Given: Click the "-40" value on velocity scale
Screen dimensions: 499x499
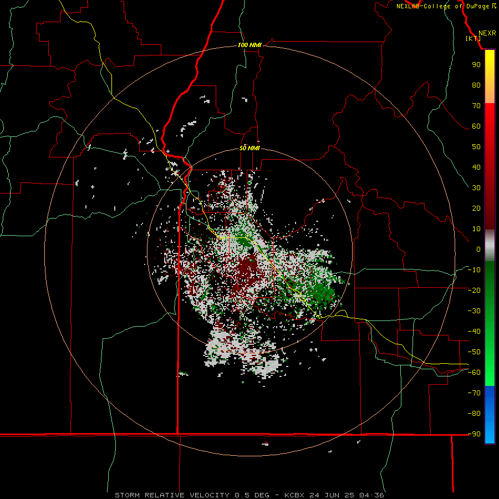Looking at the screenshot, I should coord(474,332).
